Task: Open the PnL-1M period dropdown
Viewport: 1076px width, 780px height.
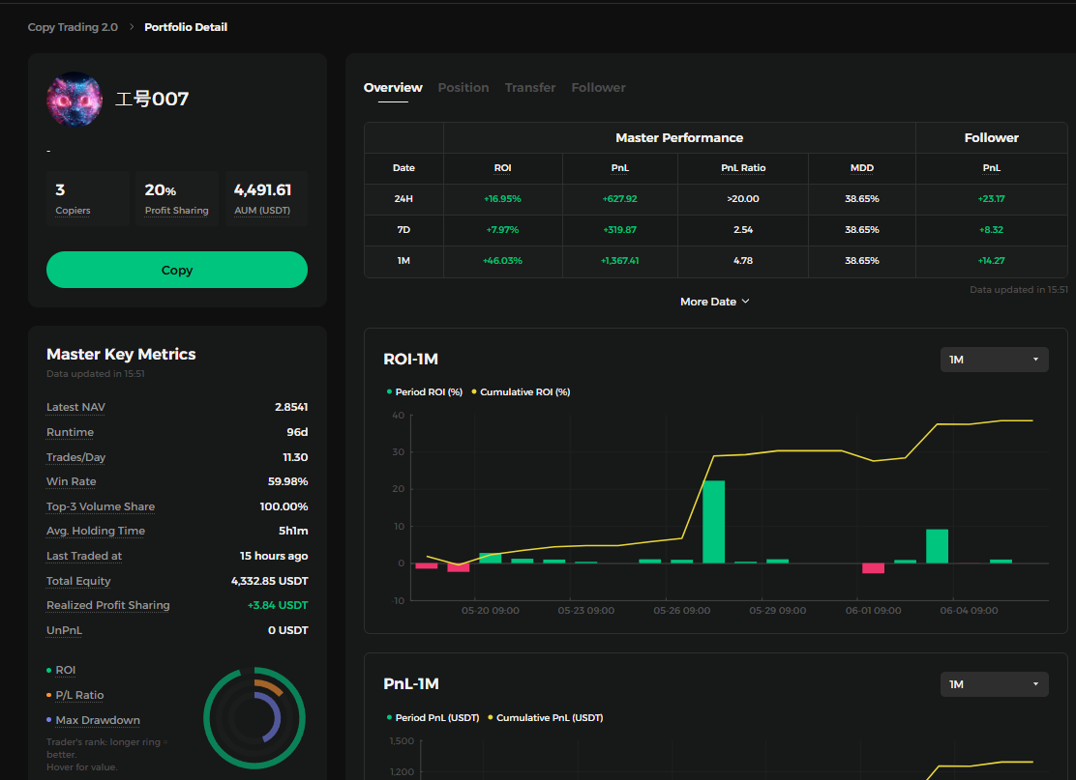Action: tap(994, 684)
